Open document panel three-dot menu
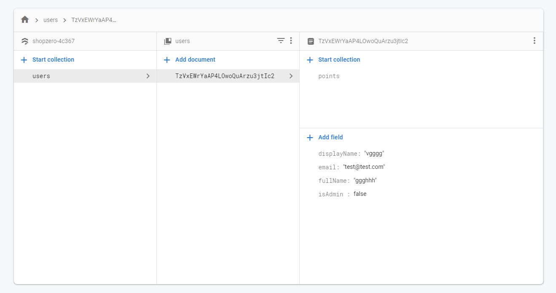The height and width of the screenshot is (293, 556). [x=534, y=41]
